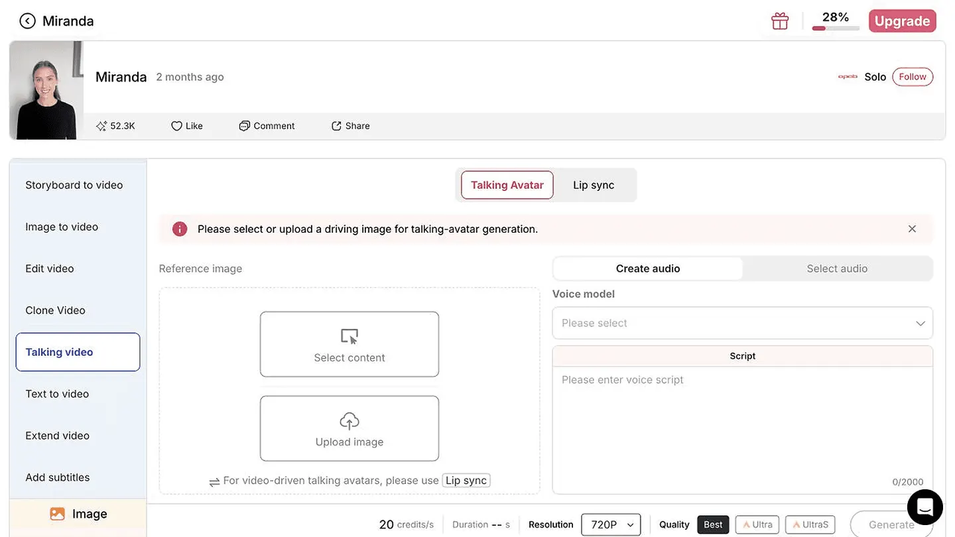Open Add subtitles in sidebar
Viewport: 955px width, 537px height.
[x=78, y=477]
